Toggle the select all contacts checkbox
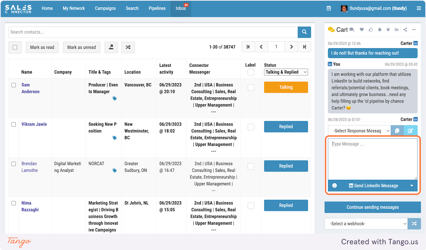This screenshot has height=250, width=426. point(15,47)
